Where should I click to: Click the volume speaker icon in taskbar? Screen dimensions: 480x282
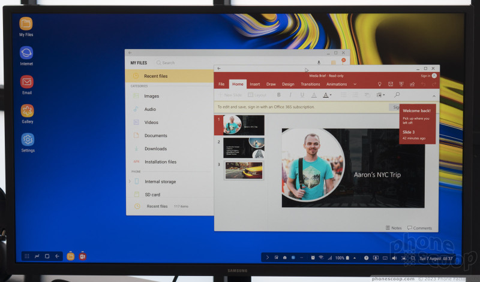click(394, 258)
